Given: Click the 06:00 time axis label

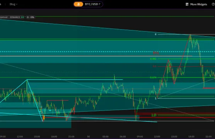Looking at the screenshot, I should click(123, 137).
